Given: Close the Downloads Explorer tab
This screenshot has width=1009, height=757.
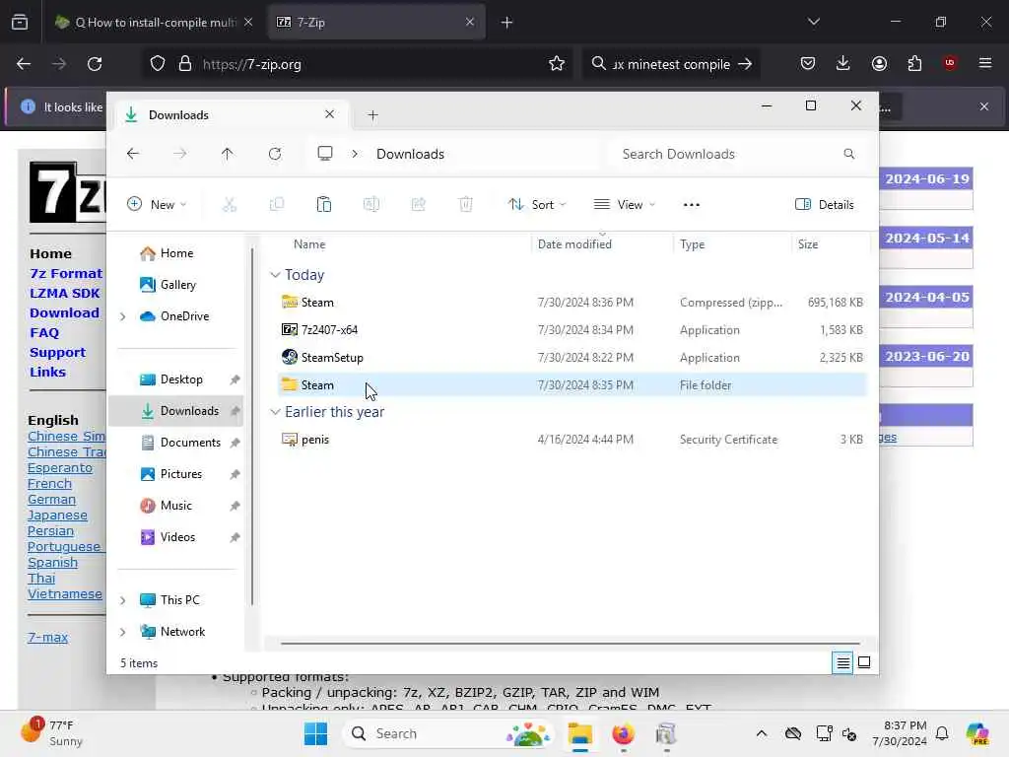Looking at the screenshot, I should coord(329,114).
